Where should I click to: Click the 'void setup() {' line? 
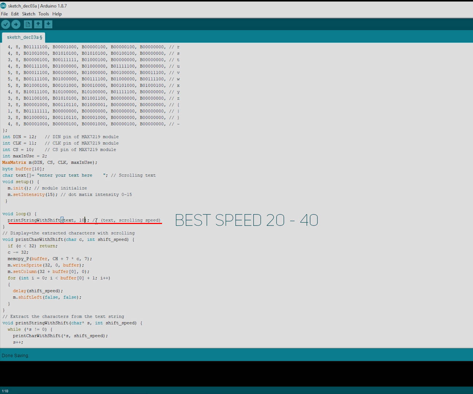pos(20,182)
